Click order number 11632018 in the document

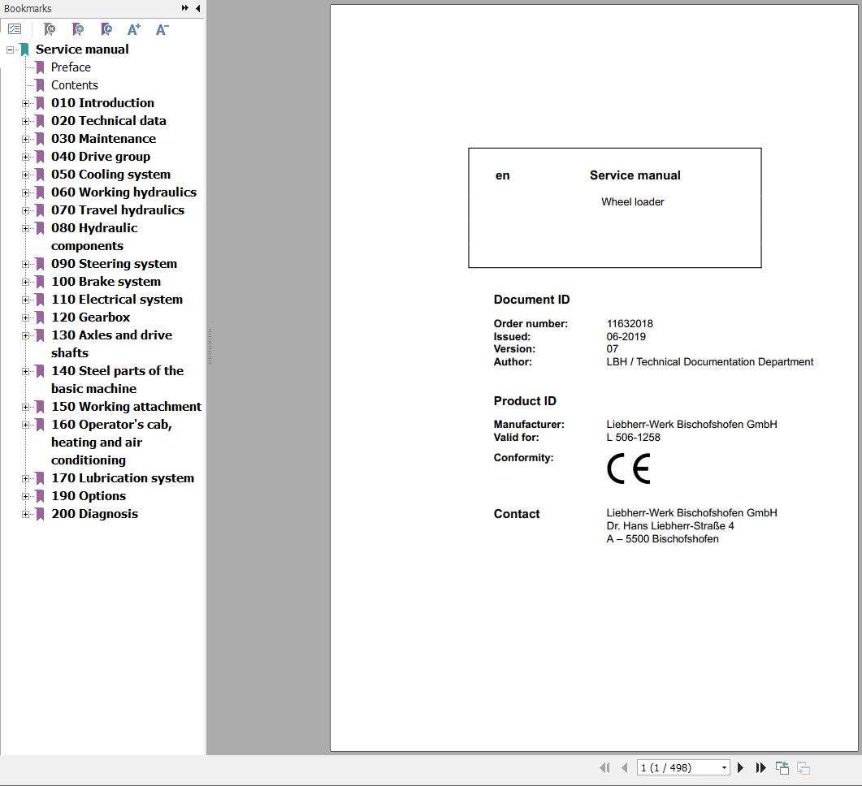(630, 323)
